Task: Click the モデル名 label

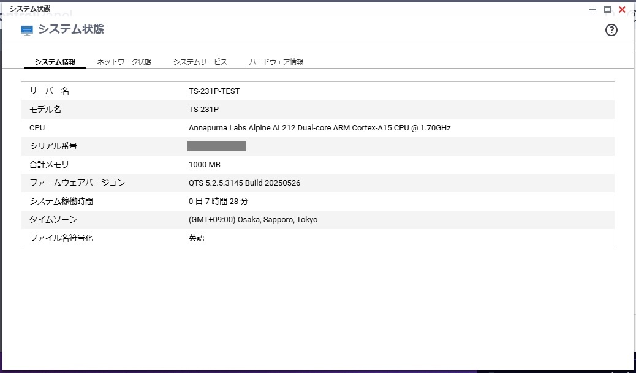Action: click(45, 110)
